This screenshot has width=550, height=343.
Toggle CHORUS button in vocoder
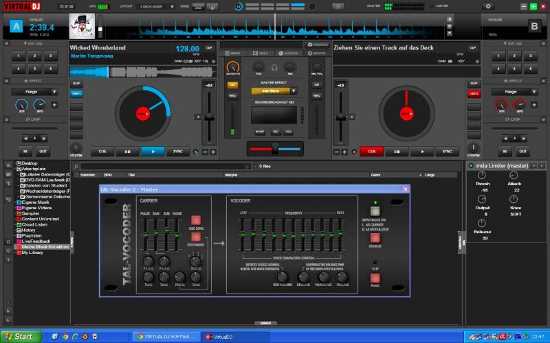375,238
